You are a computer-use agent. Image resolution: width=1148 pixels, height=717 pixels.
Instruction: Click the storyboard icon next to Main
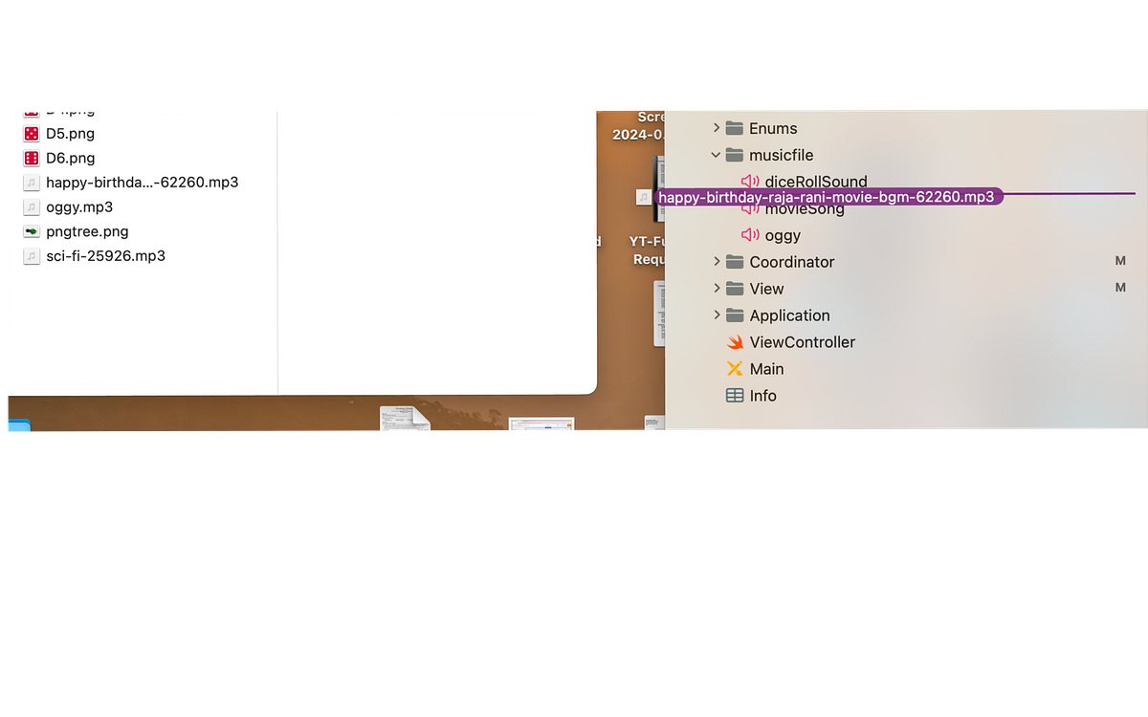pyautogui.click(x=735, y=368)
